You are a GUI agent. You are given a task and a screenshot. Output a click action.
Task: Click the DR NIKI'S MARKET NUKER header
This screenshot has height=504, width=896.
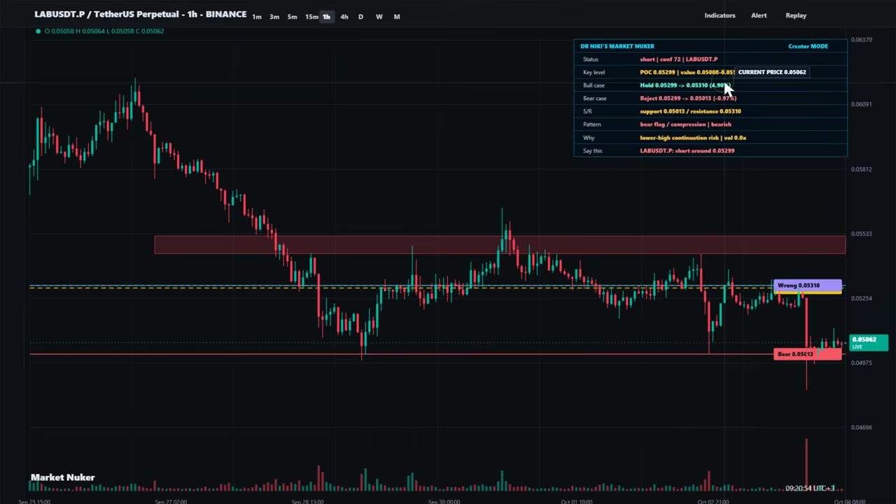pos(617,46)
